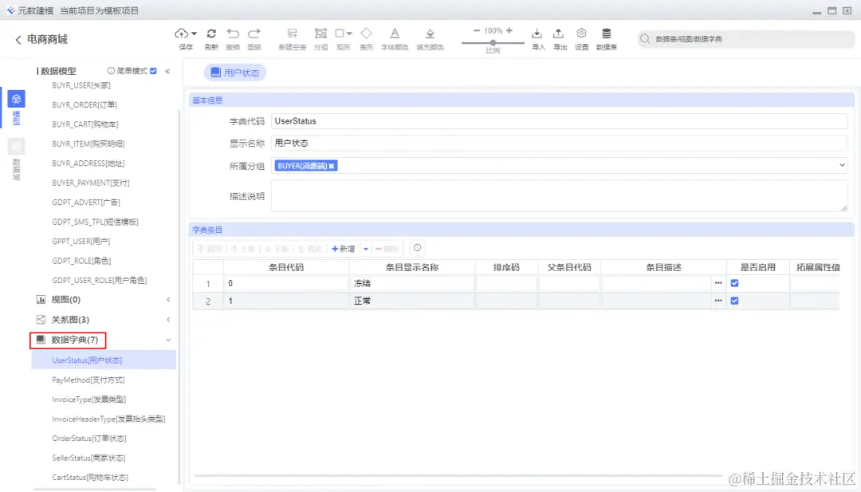
Task: Toggle enabled checkbox for row 冻结
Action: pos(735,283)
